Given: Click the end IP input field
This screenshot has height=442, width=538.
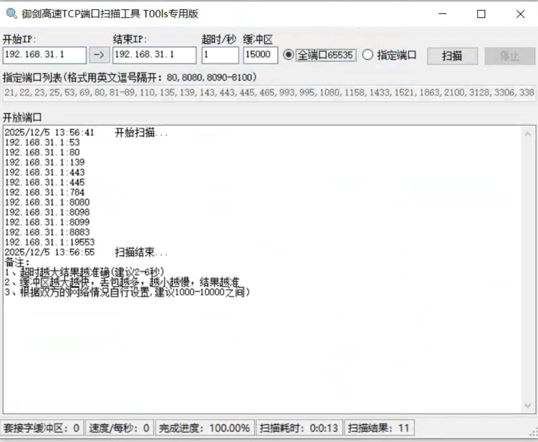Looking at the screenshot, I should coord(154,55).
